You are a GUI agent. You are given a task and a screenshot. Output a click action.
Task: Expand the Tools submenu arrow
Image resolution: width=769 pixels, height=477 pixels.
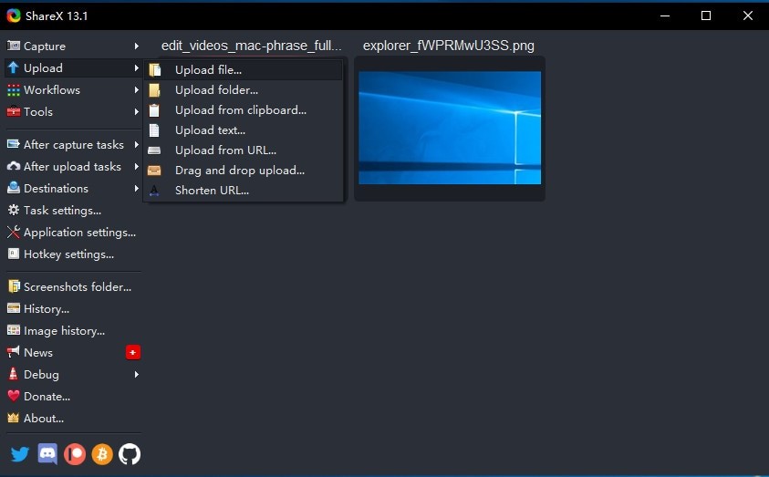[136, 112]
